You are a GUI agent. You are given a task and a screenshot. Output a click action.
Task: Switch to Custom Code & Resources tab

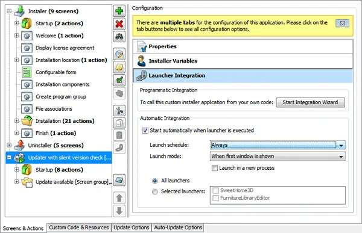point(78,228)
